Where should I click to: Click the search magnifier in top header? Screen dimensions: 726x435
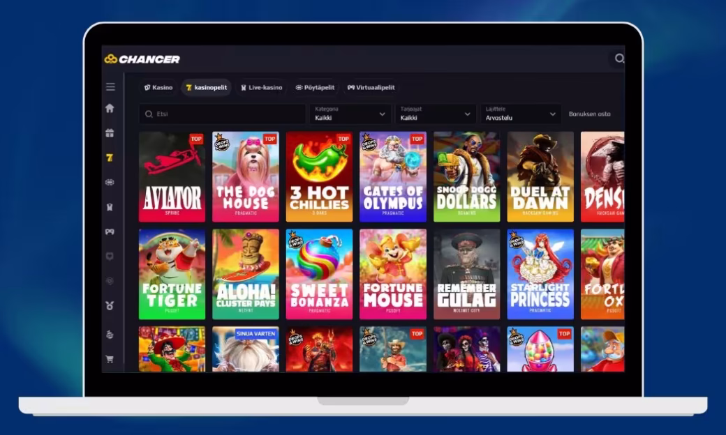619,59
